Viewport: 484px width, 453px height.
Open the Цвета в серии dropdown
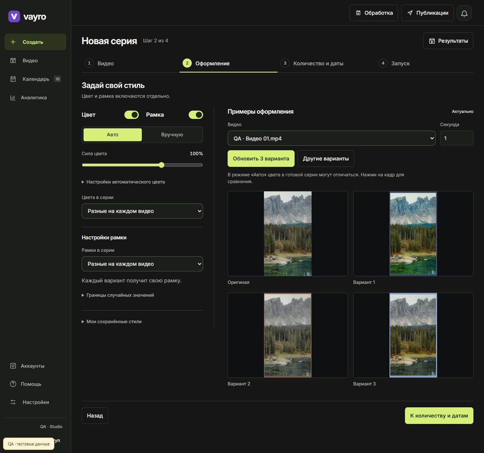point(142,211)
